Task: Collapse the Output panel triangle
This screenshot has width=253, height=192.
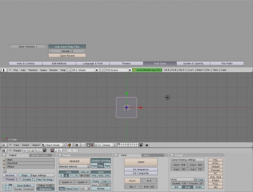Action: click(4, 155)
